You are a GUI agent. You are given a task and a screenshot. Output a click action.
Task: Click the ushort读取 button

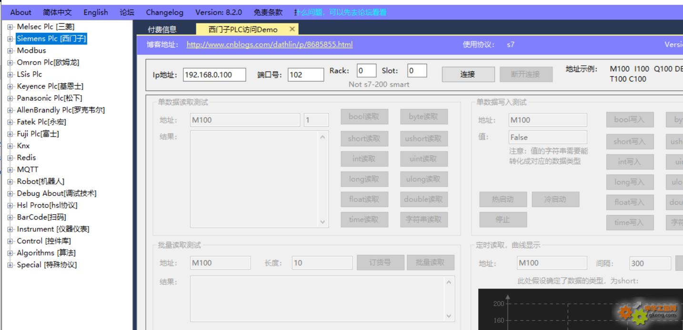tap(424, 139)
